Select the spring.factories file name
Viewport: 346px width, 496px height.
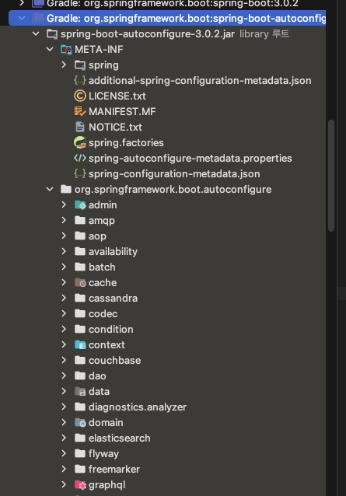coord(126,143)
